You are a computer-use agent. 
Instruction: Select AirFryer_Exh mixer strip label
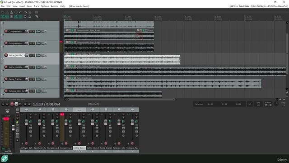[x=26, y=148]
